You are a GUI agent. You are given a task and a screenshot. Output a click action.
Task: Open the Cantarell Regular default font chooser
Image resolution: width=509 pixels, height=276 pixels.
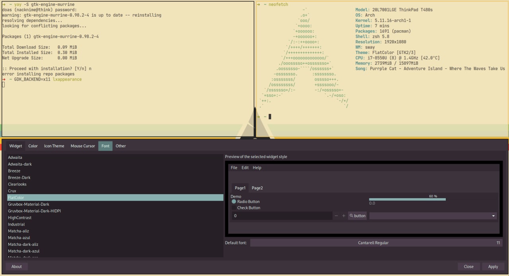point(376,243)
